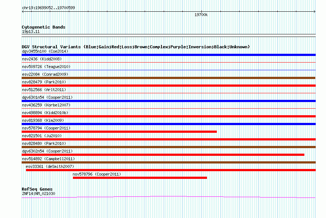This screenshot has width=326, height=218.
Task: Click the short red bar under nsv578796
Action: pyautogui.click(x=140, y=178)
